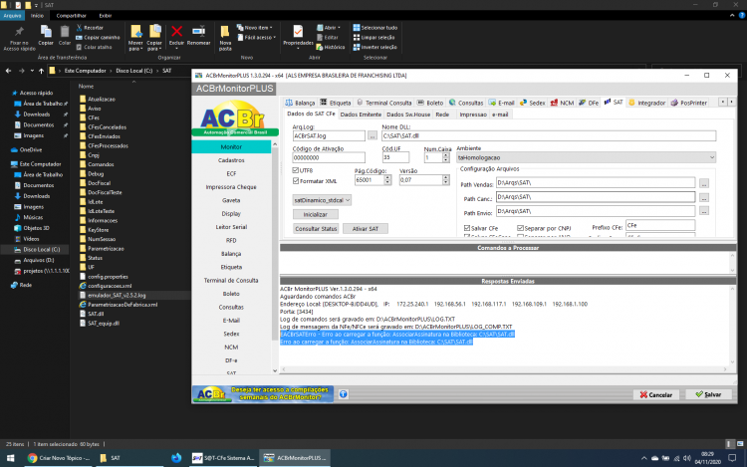The width and height of the screenshot is (747, 467).
Task: Click the Consultar Status button
Action: (316, 228)
